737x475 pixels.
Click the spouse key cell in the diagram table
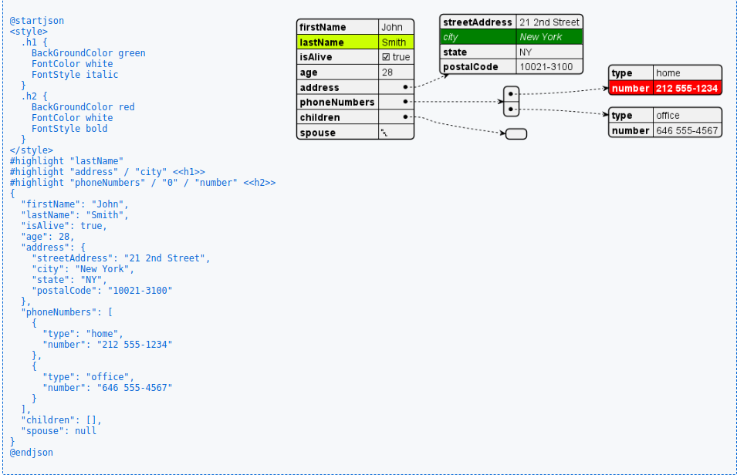pos(338,133)
